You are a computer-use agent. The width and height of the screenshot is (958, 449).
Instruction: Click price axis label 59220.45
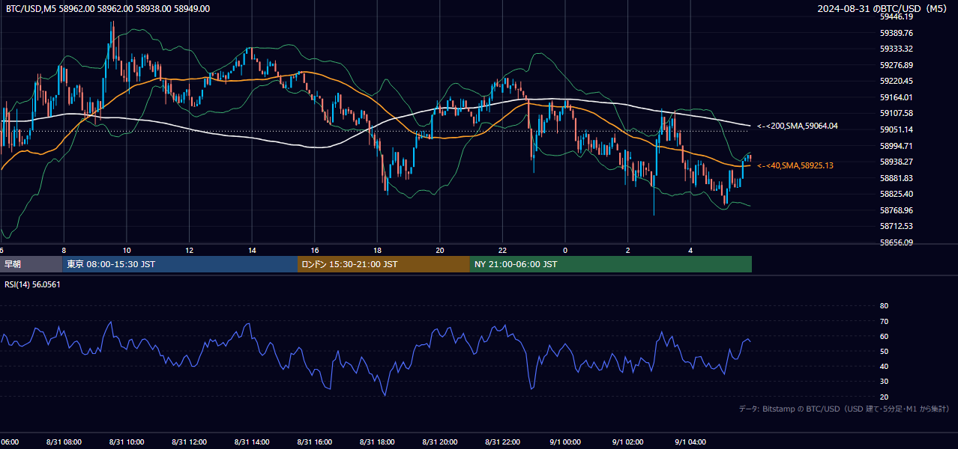896,81
